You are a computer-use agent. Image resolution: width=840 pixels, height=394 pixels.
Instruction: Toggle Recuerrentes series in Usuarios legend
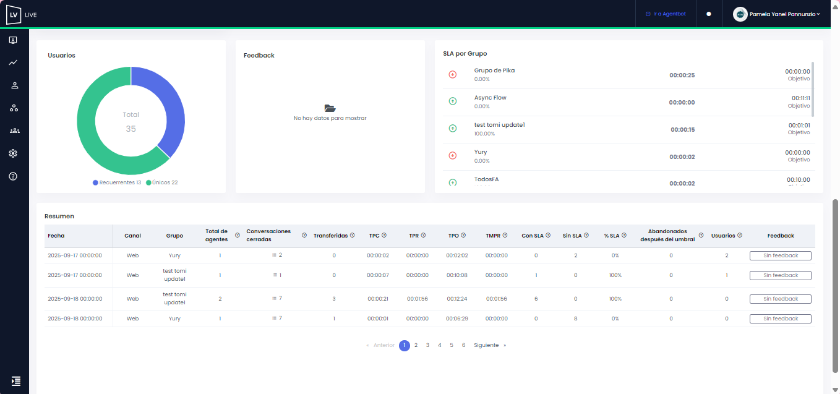pyautogui.click(x=117, y=182)
